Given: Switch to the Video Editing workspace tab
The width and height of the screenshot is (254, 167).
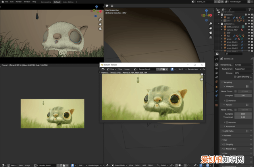Looking at the screenshot, I should (x=68, y=2).
